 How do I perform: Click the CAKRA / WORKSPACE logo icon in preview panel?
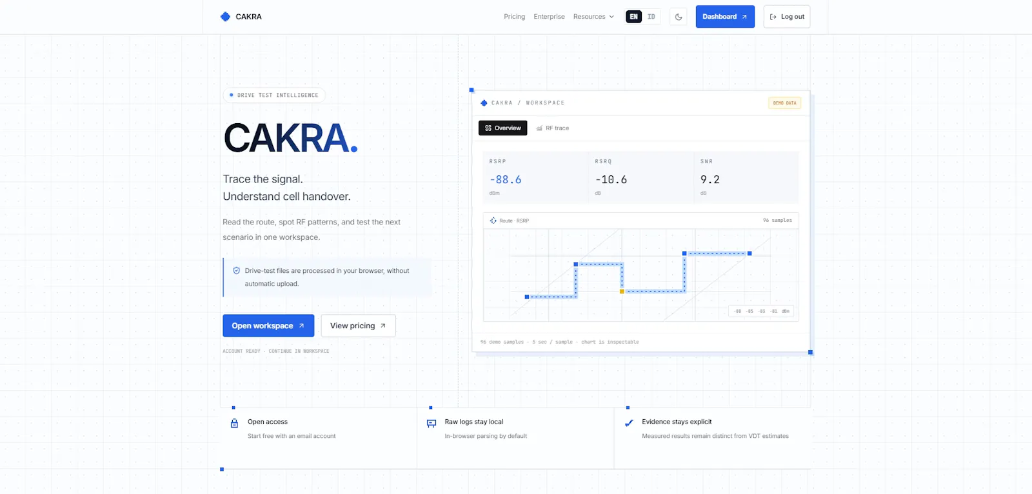coord(484,103)
